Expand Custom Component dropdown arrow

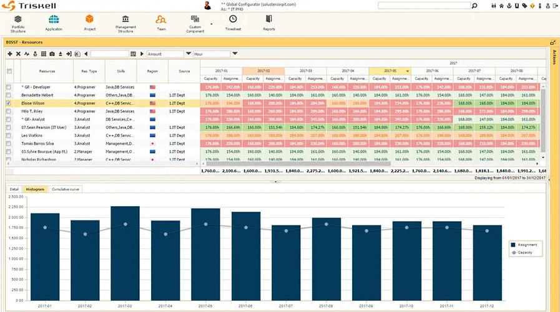(211, 24)
